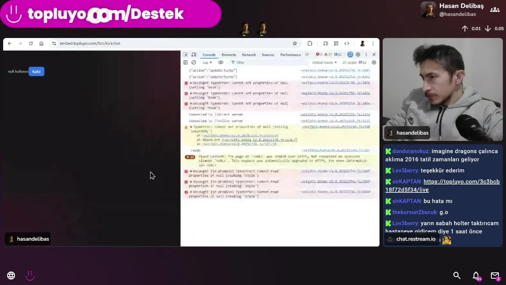Switch to the Console tab
506x285 pixels.
tap(209, 55)
